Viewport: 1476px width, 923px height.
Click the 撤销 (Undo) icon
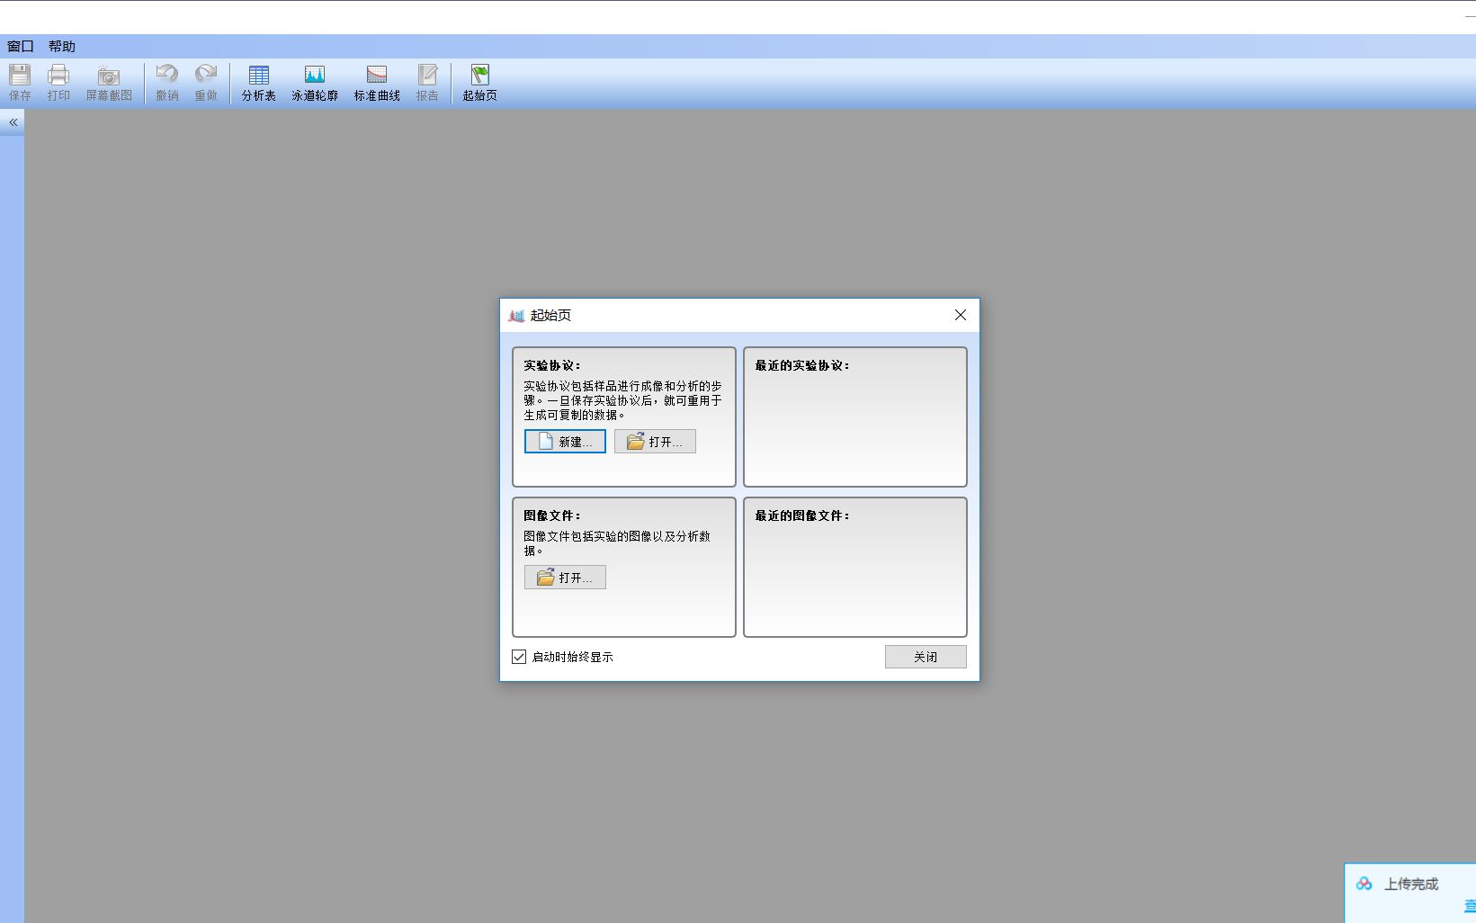[x=165, y=82]
